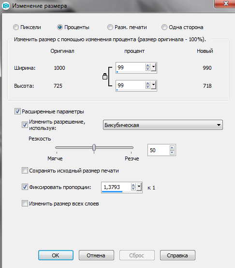
Task: Click the application icon in title bar
Action: point(6,6)
